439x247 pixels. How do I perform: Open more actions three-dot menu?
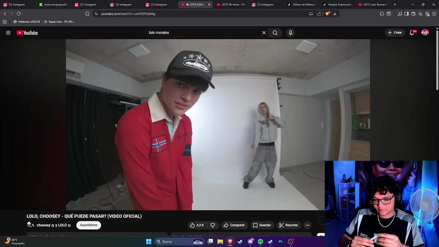(307, 225)
